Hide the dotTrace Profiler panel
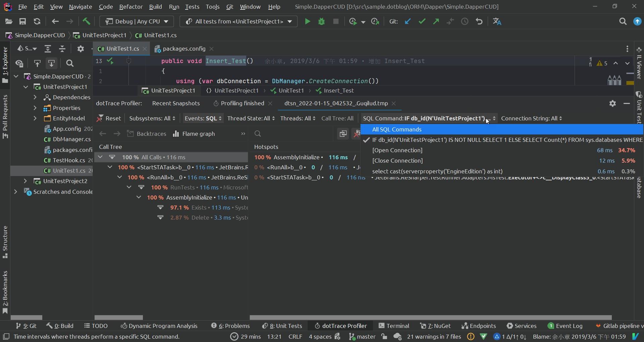Viewport: 644px width, 342px height. tap(627, 103)
